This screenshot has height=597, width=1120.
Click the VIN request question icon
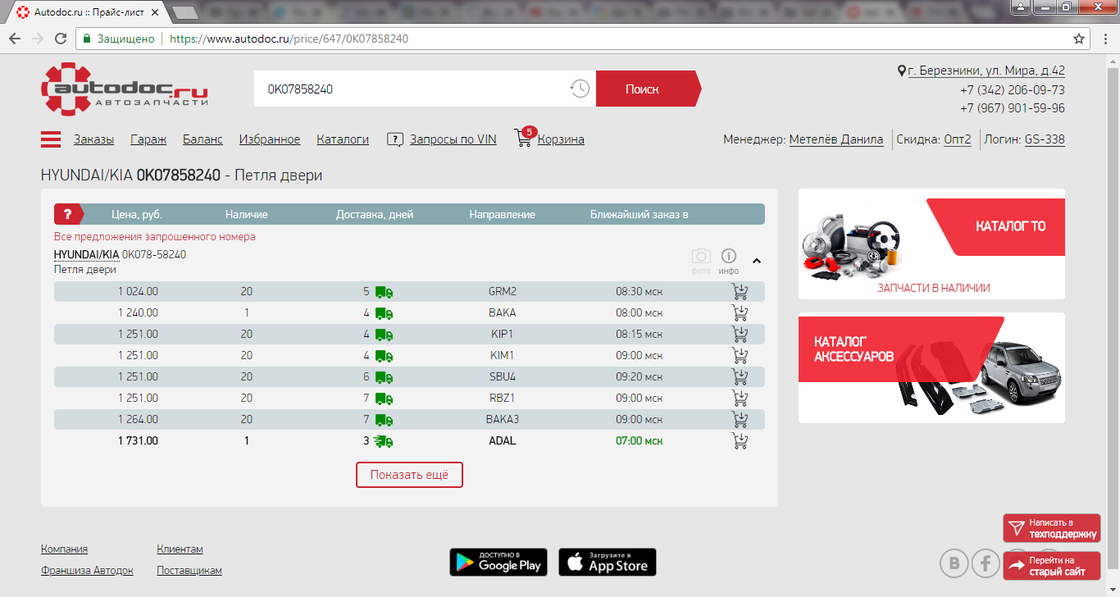point(395,139)
